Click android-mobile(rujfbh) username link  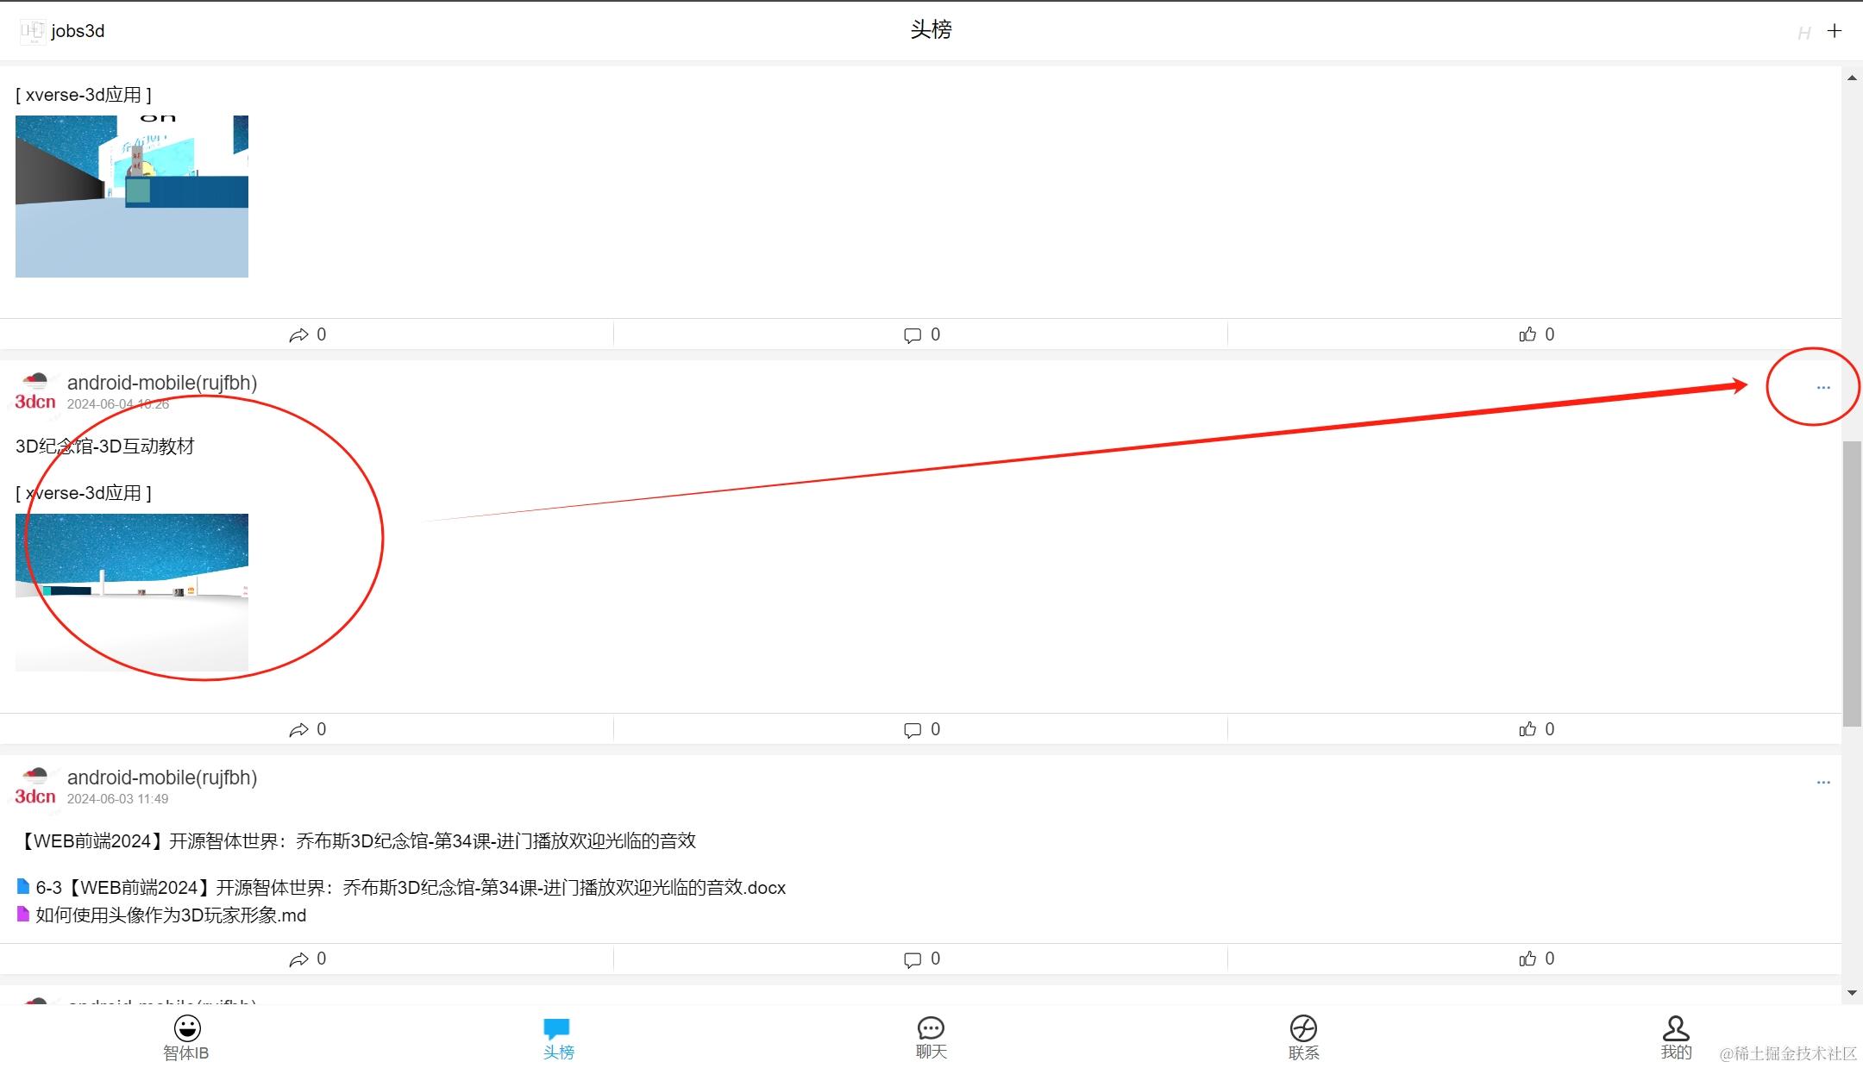162,383
